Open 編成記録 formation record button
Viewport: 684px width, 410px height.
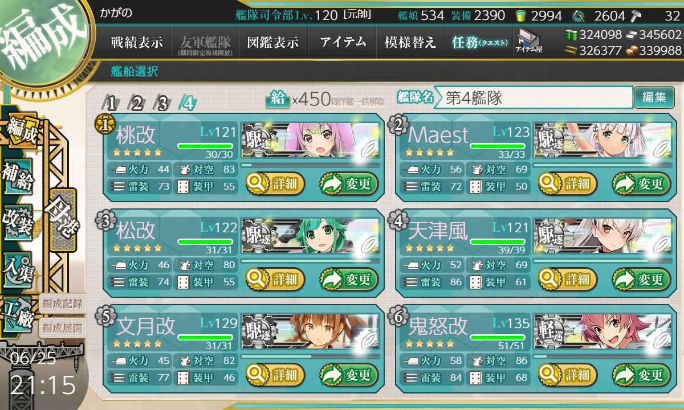tap(62, 303)
